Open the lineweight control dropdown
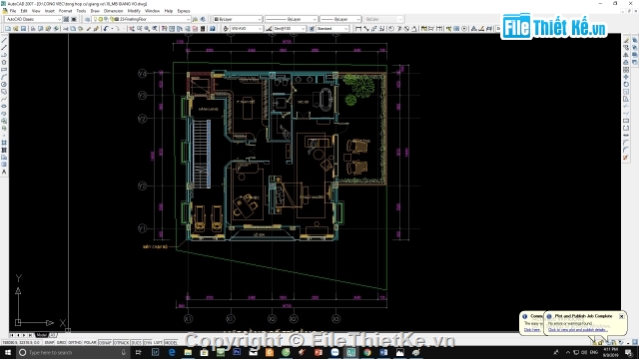Screen dimensions: 639x359 [x=340, y=19]
